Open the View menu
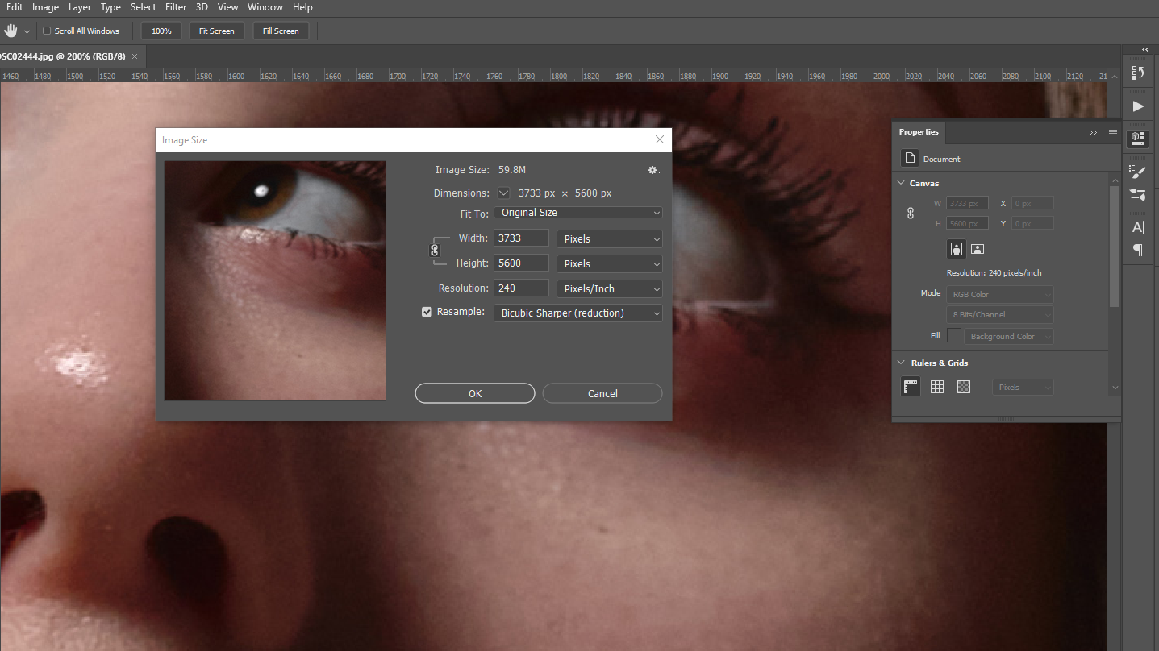This screenshot has height=651, width=1159. [x=228, y=7]
